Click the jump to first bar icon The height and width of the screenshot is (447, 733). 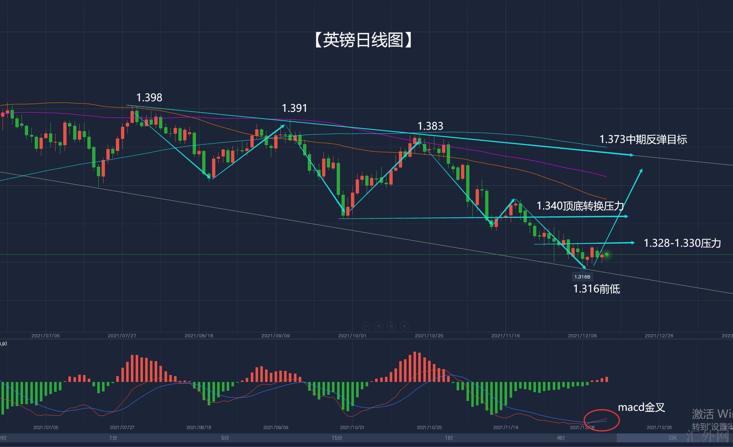(x=379, y=326)
